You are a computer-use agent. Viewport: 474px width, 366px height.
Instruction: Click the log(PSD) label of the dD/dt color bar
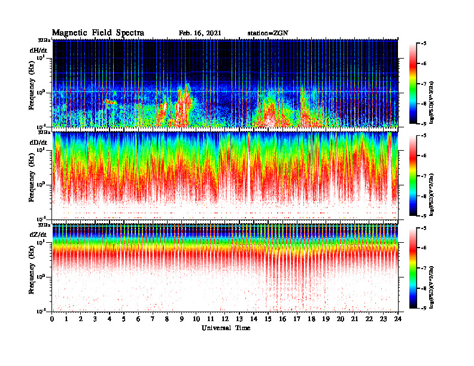pos(432,195)
